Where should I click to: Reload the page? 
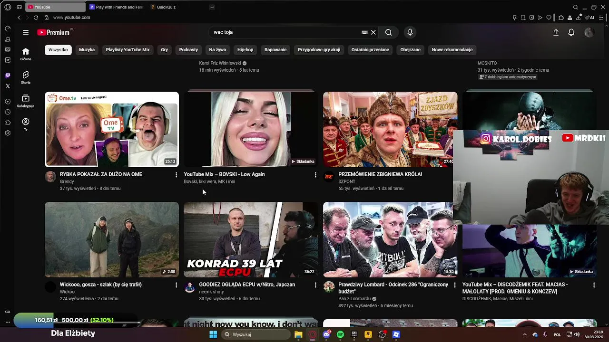pos(36,18)
